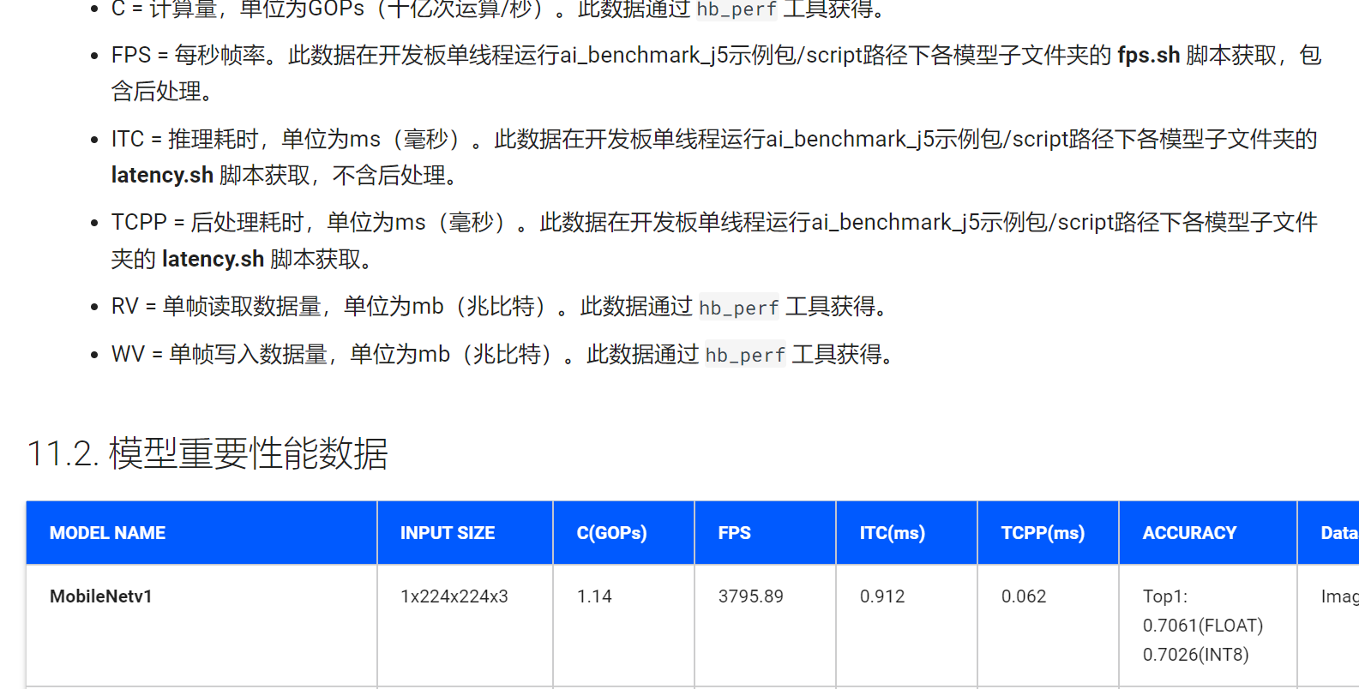Click the bold fps.sh script name
Screen dimensions: 1359x689
[1148, 56]
